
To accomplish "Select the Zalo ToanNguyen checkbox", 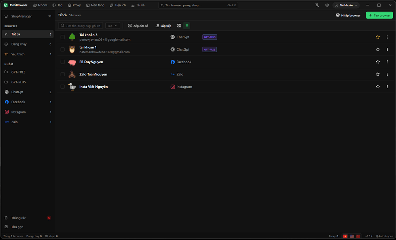I will [63, 74].
